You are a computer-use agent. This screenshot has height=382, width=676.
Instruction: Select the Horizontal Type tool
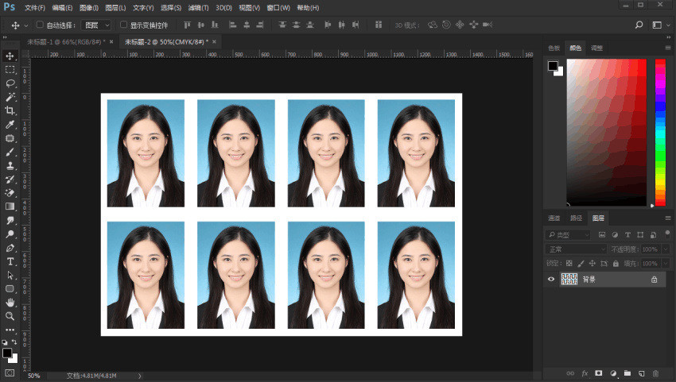click(x=10, y=261)
